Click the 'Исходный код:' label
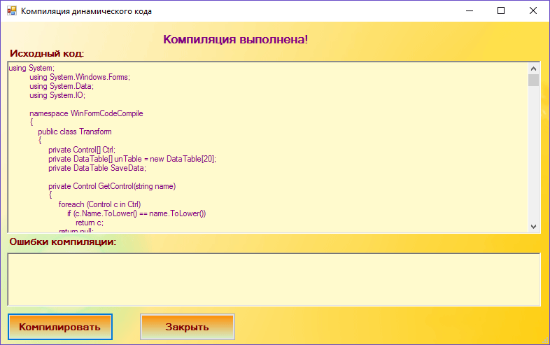550x345 pixels. point(46,53)
